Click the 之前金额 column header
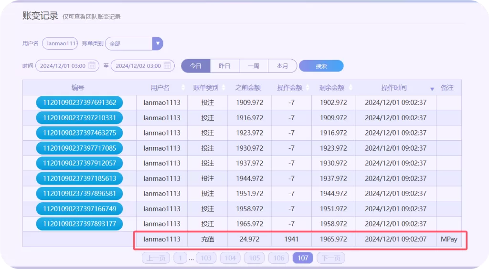Viewport: 489px width, 269px height. [248, 88]
